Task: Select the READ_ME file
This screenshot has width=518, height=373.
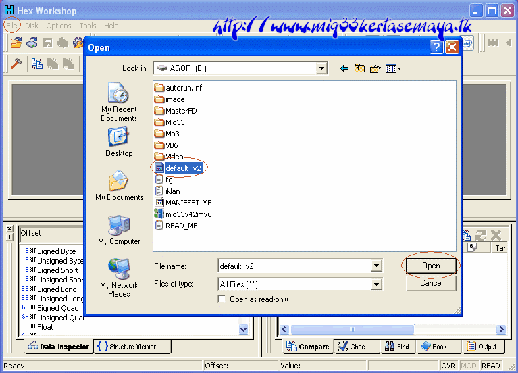Action: point(176,226)
